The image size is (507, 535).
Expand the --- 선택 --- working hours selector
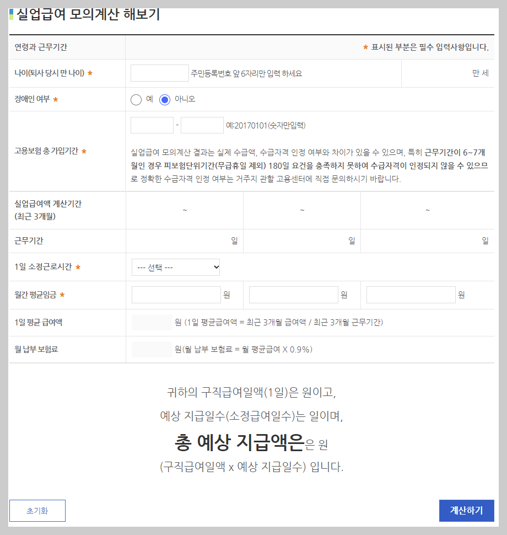click(175, 267)
